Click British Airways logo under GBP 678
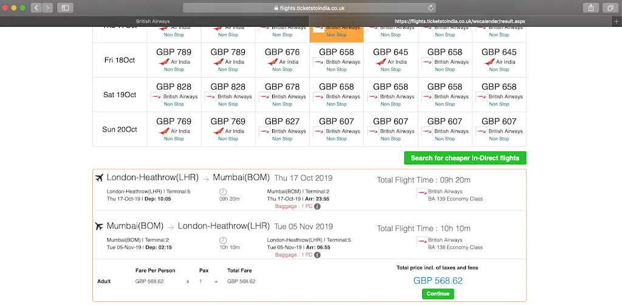The image size is (622, 305). pos(265,96)
